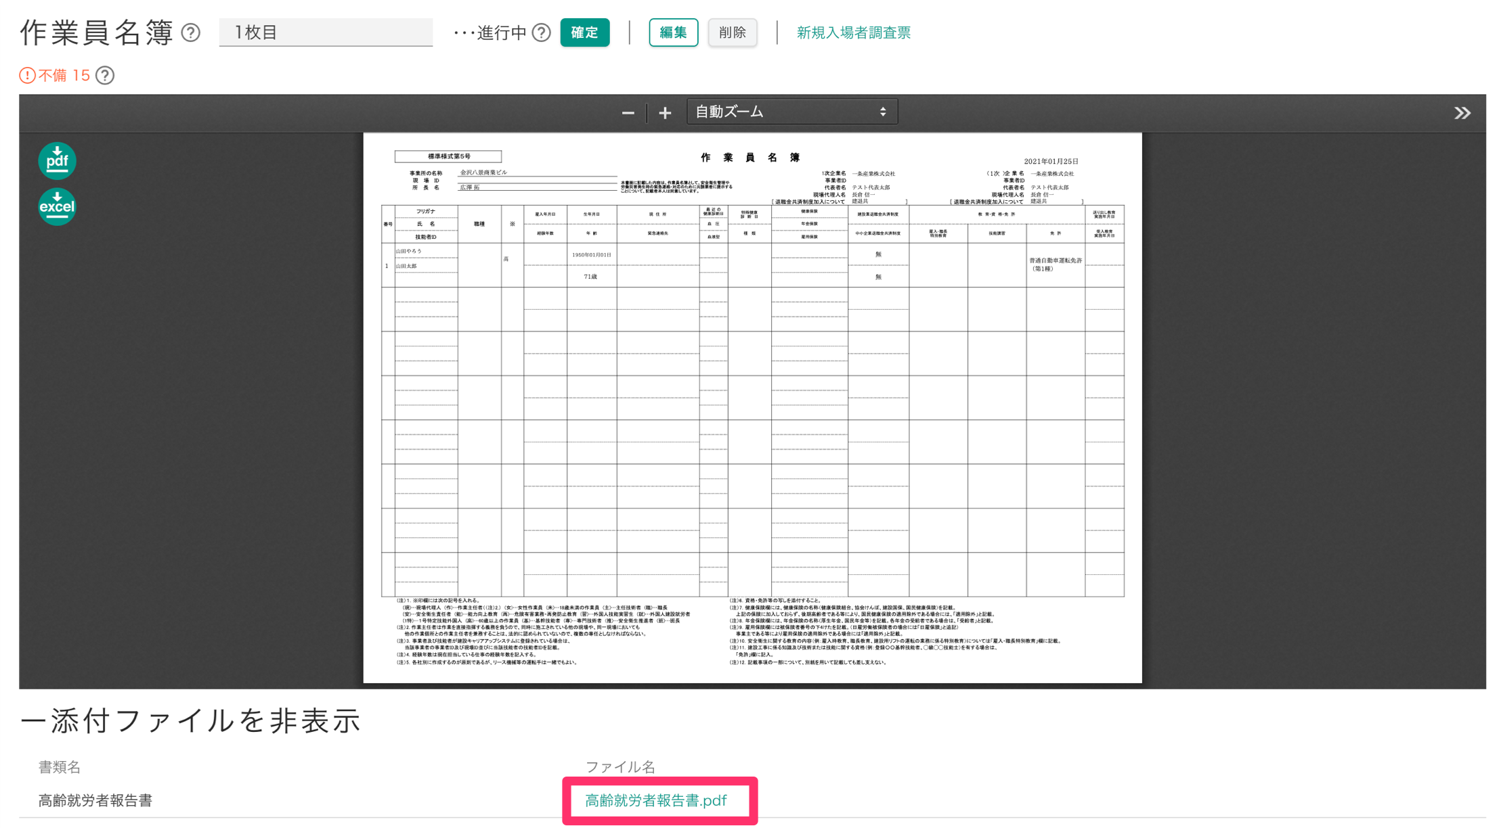The height and width of the screenshot is (828, 1499).
Task: Download the roster as PDF
Action: (x=57, y=160)
